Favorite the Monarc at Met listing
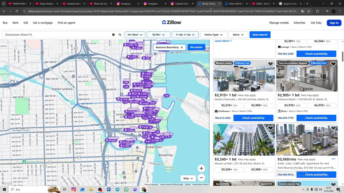The height and width of the screenshot is (193, 344). coord(270,128)
